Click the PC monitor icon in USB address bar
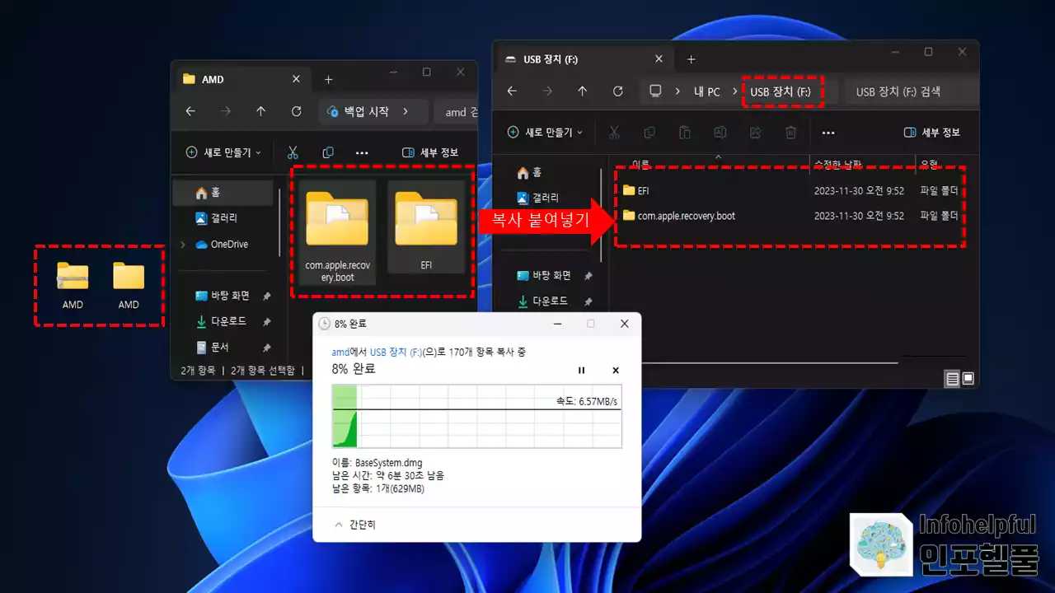This screenshot has height=593, width=1055. tap(655, 91)
